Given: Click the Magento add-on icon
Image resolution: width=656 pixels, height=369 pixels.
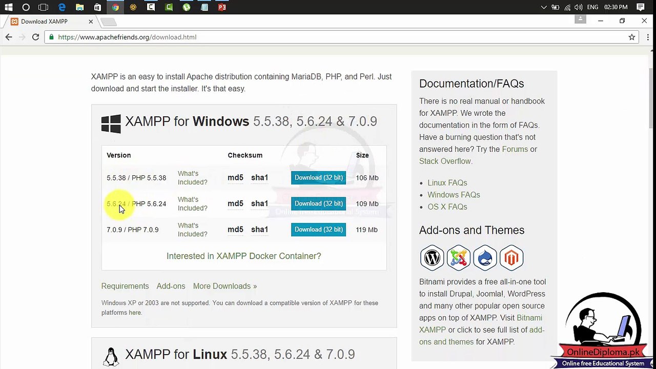Looking at the screenshot, I should (x=511, y=257).
